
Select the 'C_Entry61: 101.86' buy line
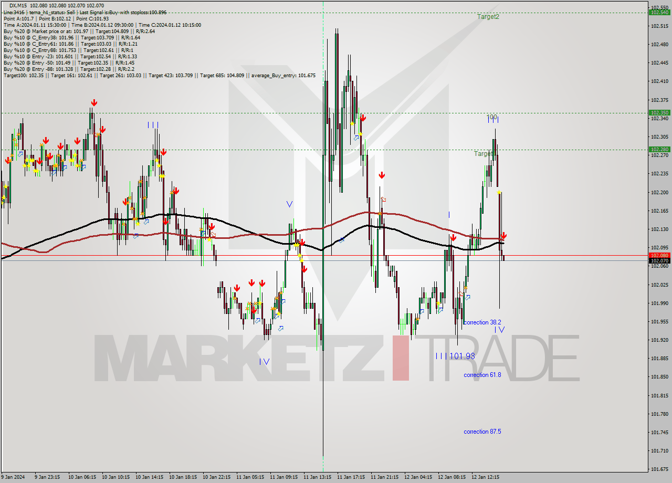(70, 44)
